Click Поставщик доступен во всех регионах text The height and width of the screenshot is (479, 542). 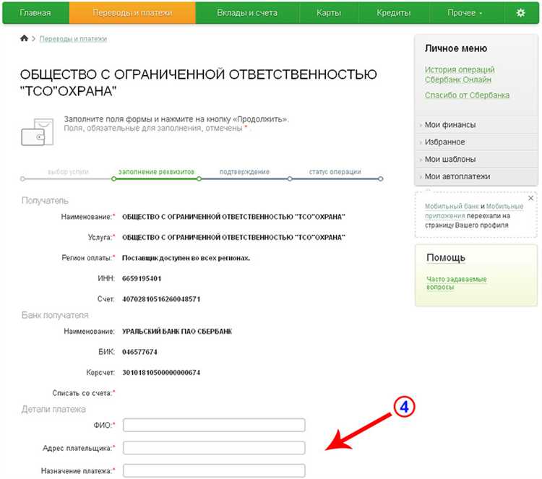[x=186, y=258]
